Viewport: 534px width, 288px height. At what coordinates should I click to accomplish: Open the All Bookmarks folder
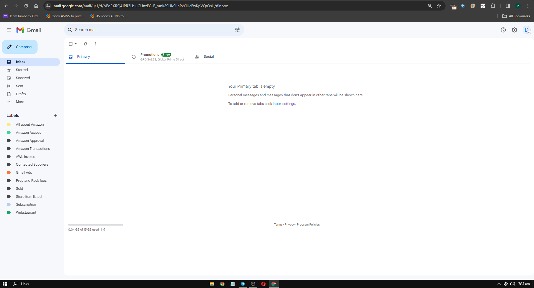tap(516, 16)
